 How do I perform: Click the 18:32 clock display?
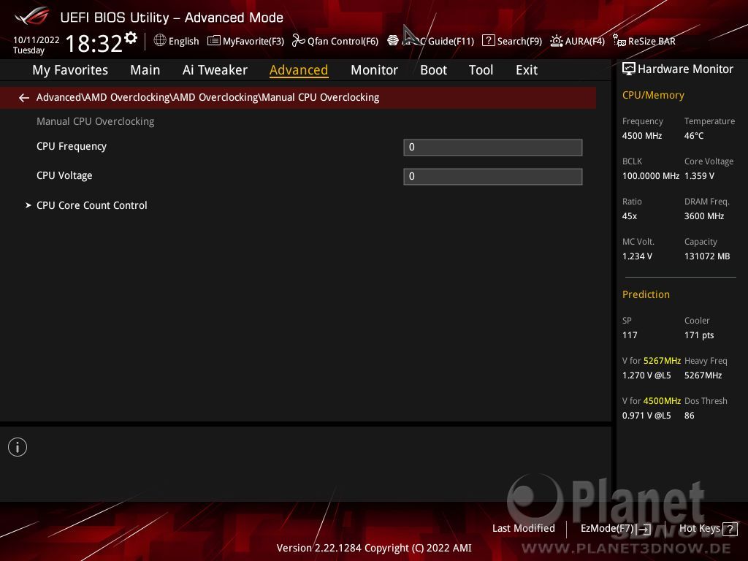tap(94, 43)
